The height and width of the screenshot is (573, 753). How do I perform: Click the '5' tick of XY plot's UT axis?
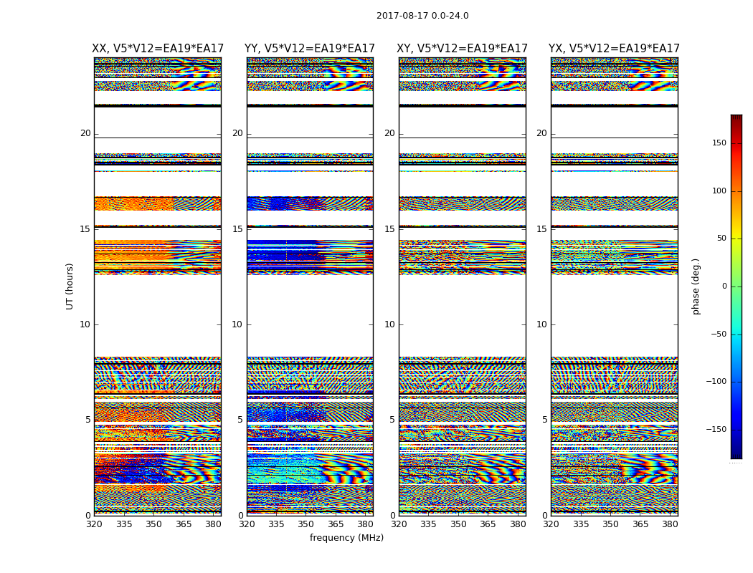pos(392,420)
